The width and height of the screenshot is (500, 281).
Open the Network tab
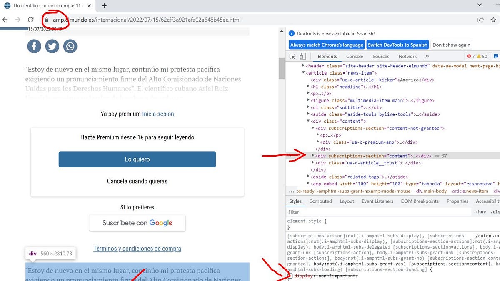click(x=407, y=56)
